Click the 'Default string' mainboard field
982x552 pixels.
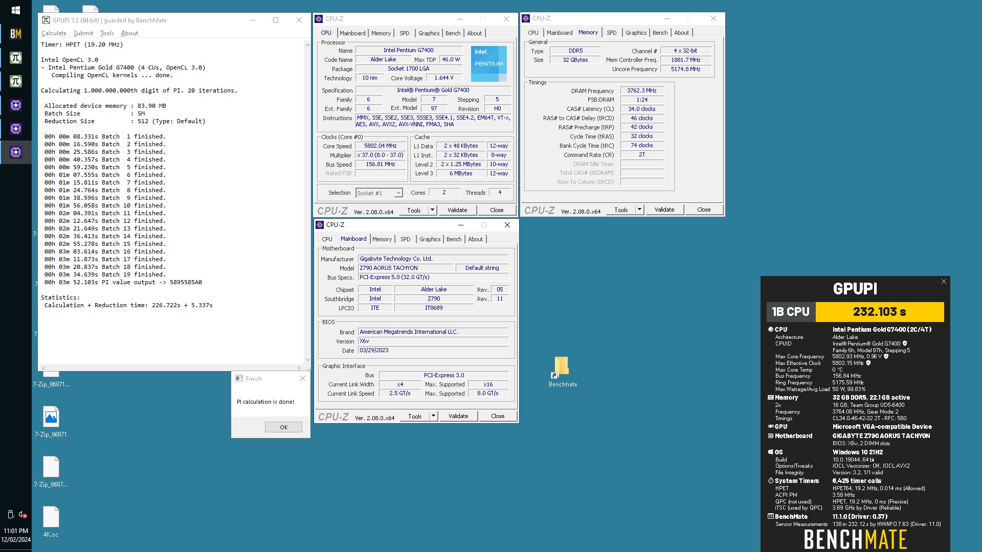482,268
